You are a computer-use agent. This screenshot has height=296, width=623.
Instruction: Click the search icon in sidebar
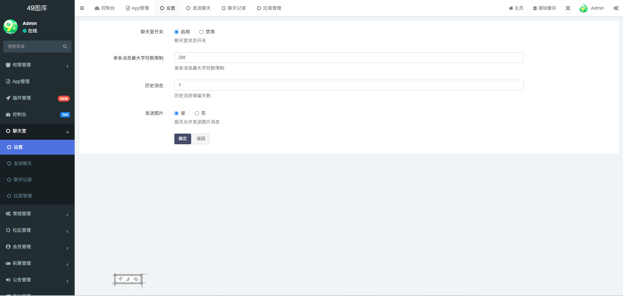65,46
